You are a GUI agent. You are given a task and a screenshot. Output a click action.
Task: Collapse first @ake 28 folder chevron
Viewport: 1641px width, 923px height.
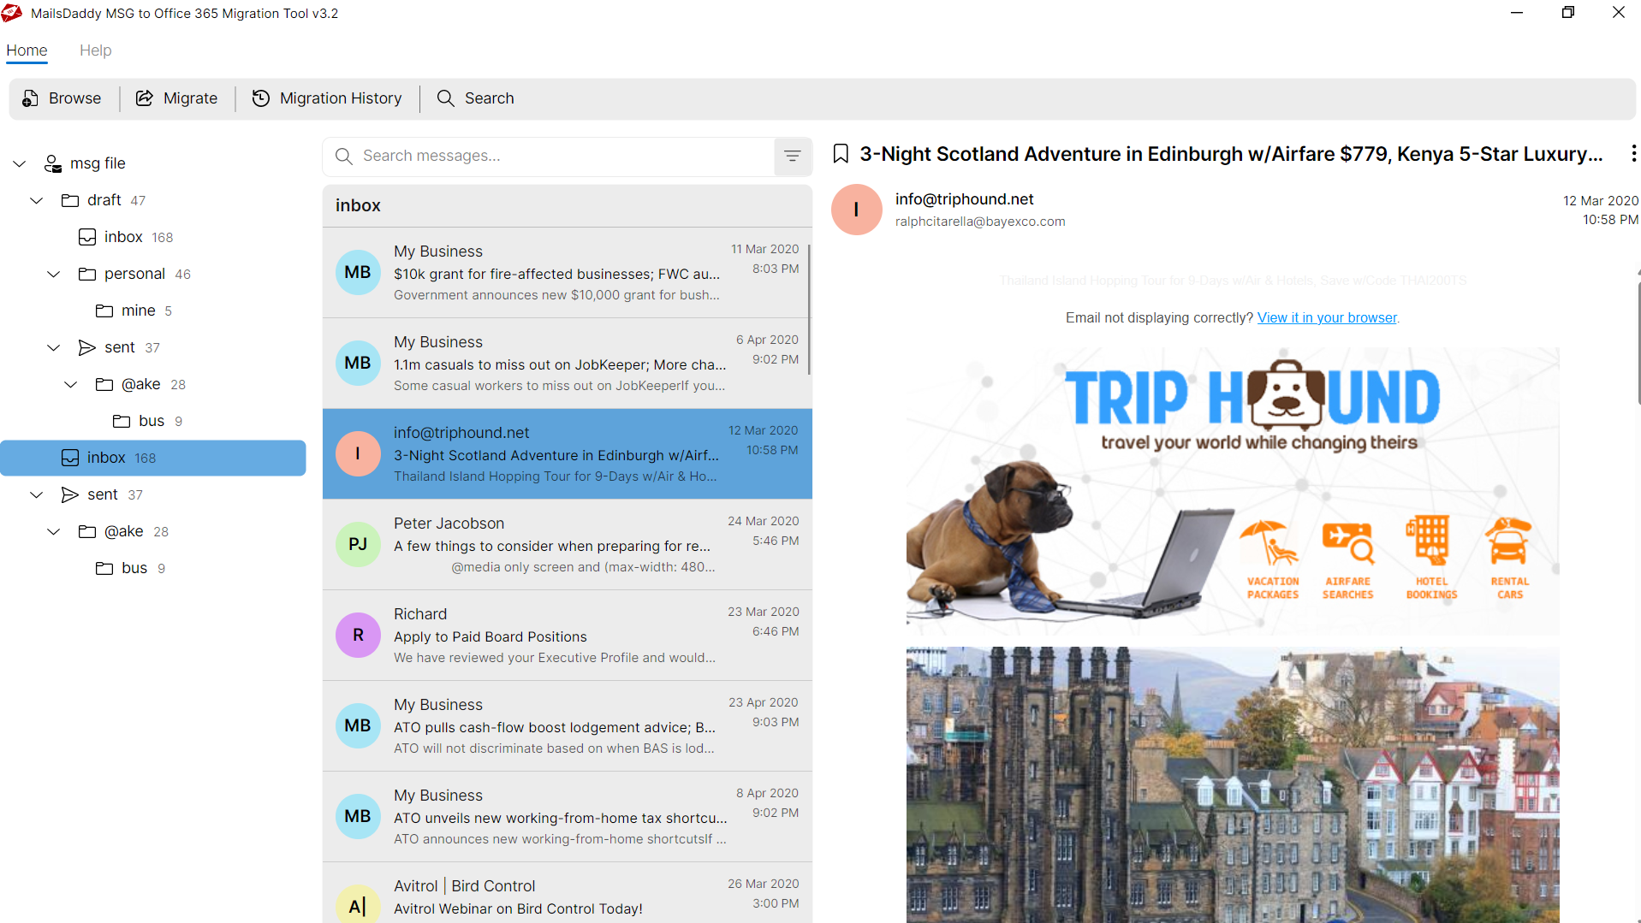[x=71, y=384]
